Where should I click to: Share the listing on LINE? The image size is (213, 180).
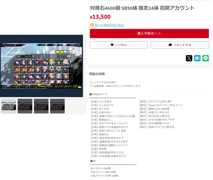(x=206, y=58)
